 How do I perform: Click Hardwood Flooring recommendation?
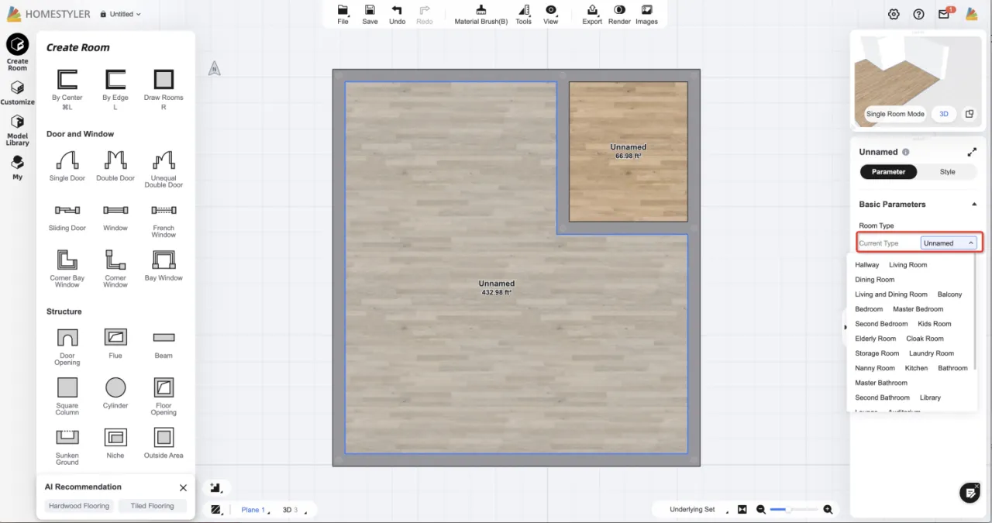point(79,506)
